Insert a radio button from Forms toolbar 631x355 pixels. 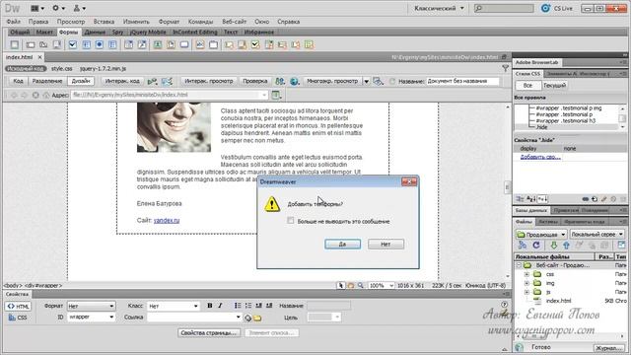[x=99, y=44]
